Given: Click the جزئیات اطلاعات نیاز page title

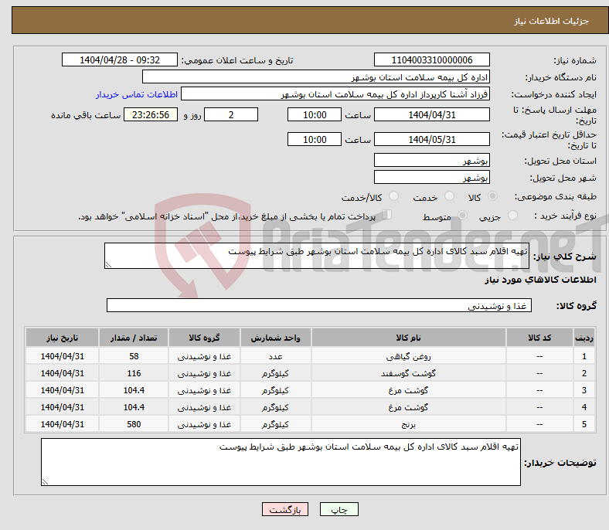Looking at the screenshot, I should point(552,21).
